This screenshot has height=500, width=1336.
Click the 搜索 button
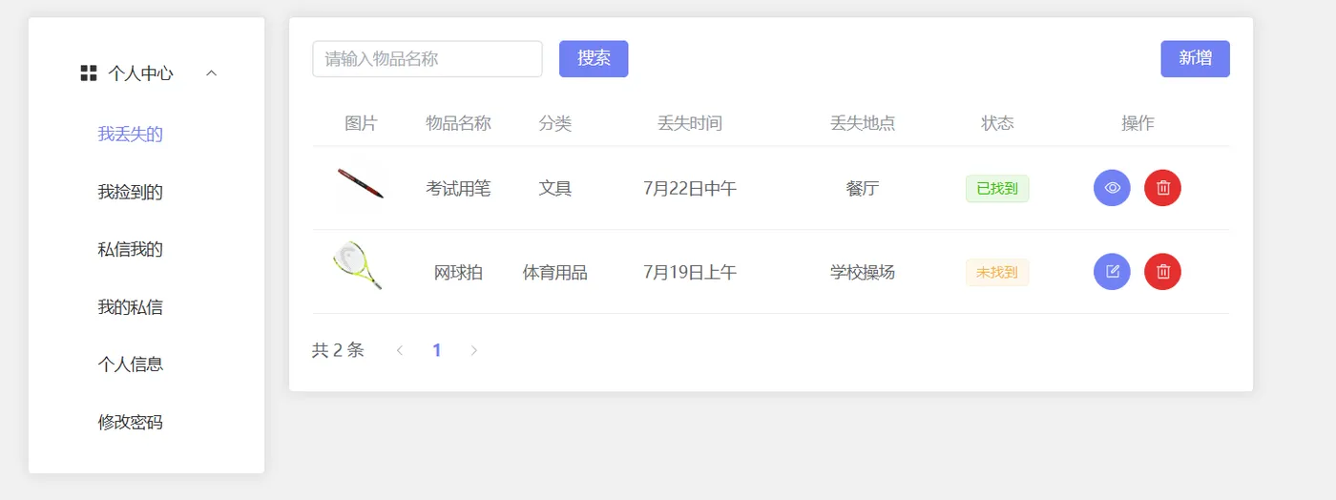[x=594, y=58]
